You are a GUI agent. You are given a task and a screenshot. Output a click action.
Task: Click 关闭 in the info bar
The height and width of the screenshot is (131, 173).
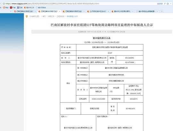point(122,32)
